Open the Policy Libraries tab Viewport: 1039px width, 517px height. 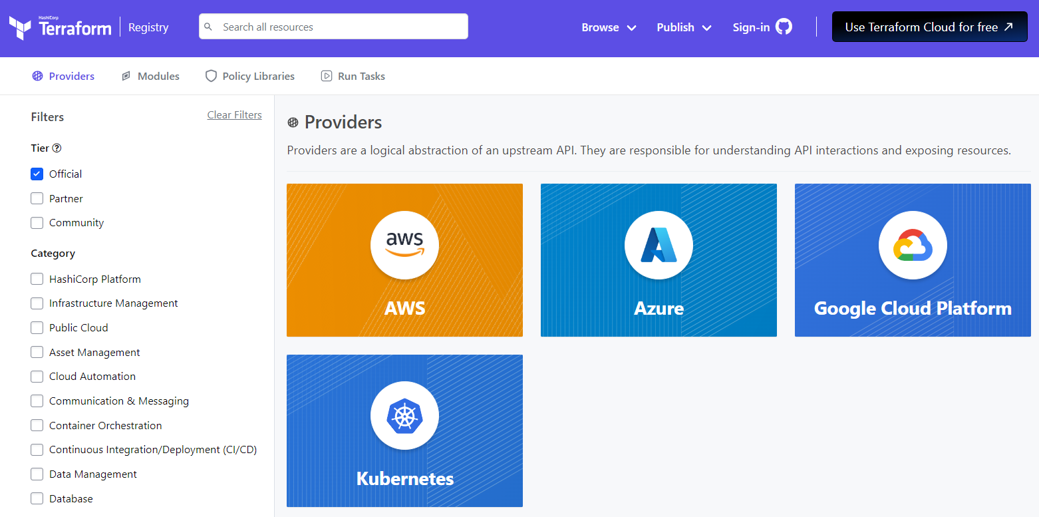coord(250,76)
